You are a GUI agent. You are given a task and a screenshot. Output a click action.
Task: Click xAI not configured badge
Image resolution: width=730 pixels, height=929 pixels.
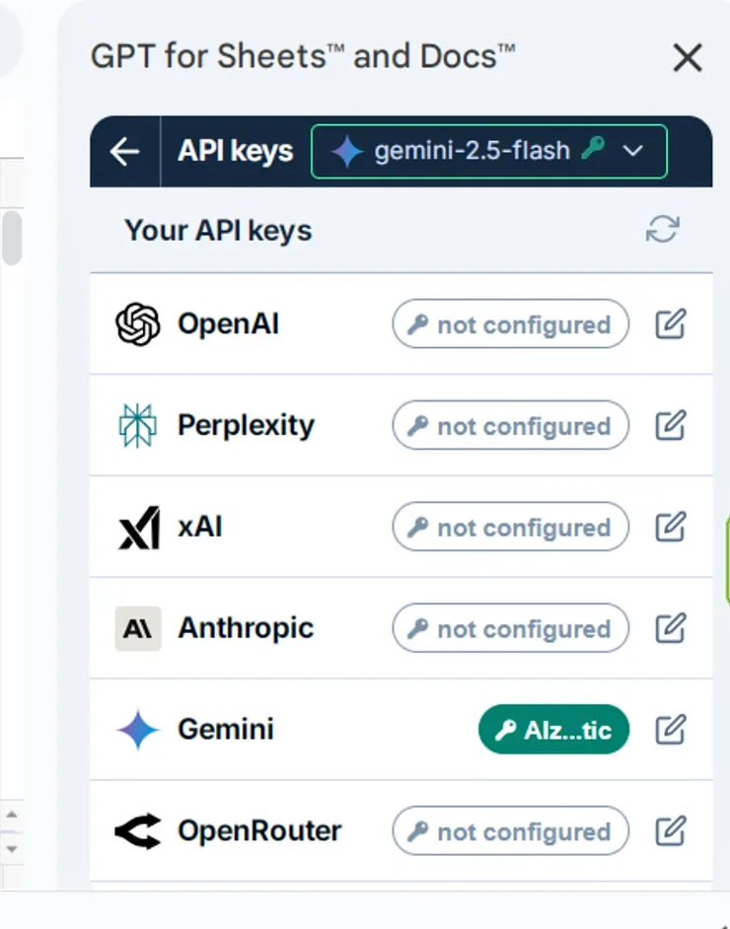tap(510, 527)
